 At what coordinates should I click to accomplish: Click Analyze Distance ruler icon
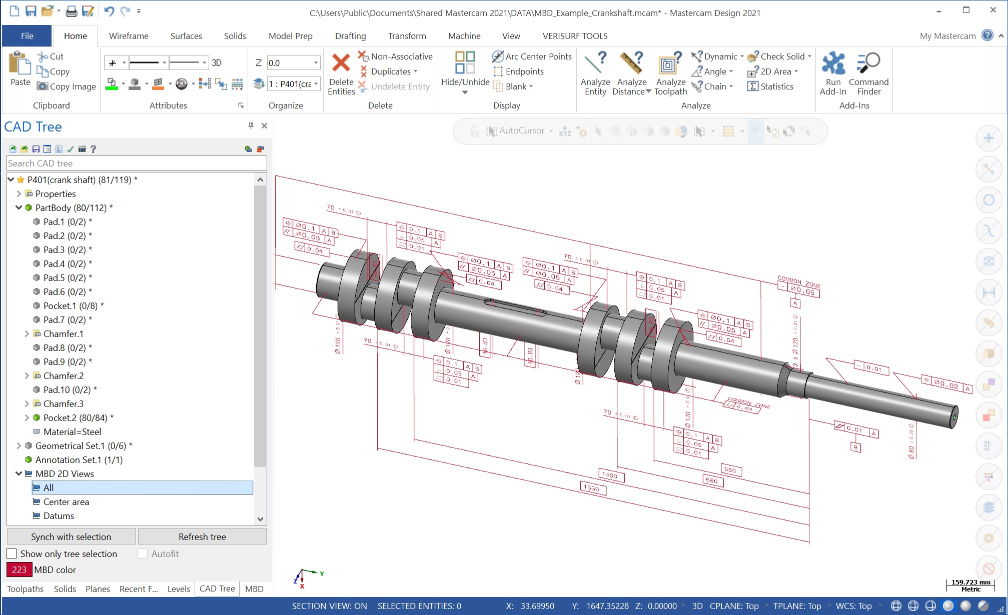pos(631,63)
